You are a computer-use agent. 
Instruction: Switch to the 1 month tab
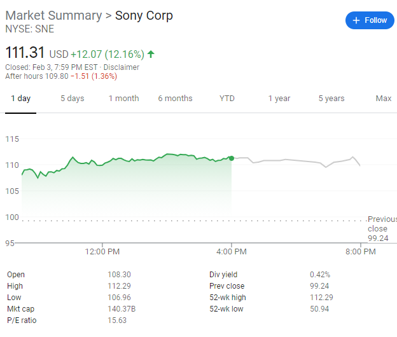pos(123,99)
